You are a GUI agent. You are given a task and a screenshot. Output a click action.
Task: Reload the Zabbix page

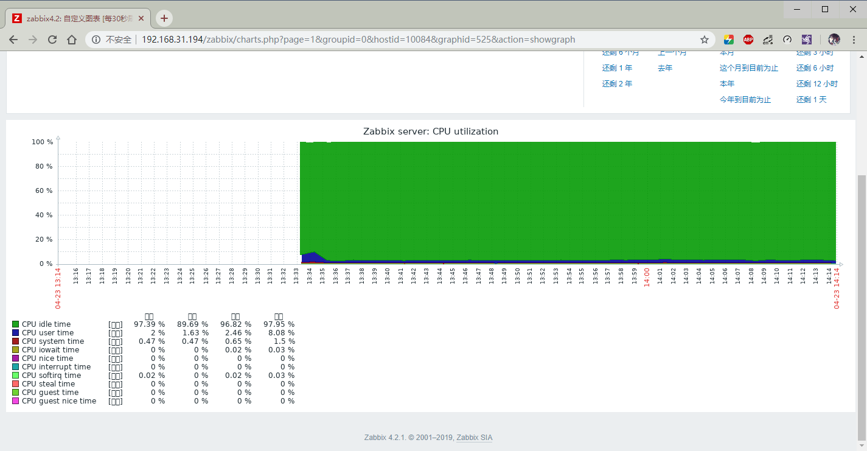[x=52, y=40]
